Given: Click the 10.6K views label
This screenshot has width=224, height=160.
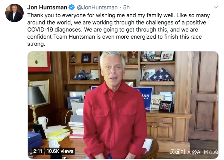Looking at the screenshot, I should tap(60, 151).
